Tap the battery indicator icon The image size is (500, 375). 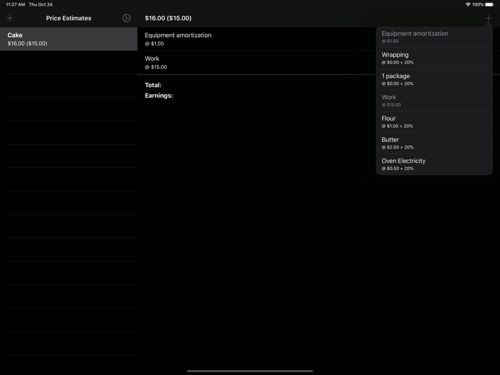tap(489, 4)
